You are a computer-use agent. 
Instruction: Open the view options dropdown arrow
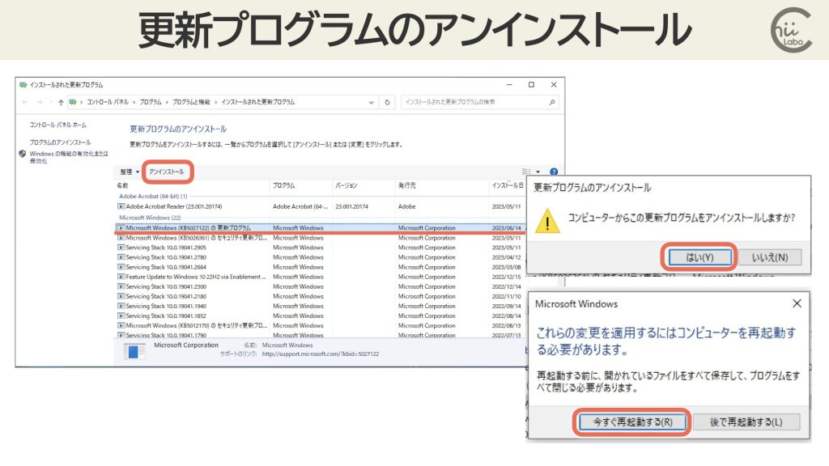(x=538, y=172)
